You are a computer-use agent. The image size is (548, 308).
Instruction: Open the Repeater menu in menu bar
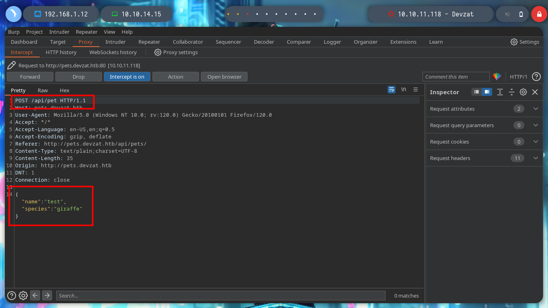[87, 32]
